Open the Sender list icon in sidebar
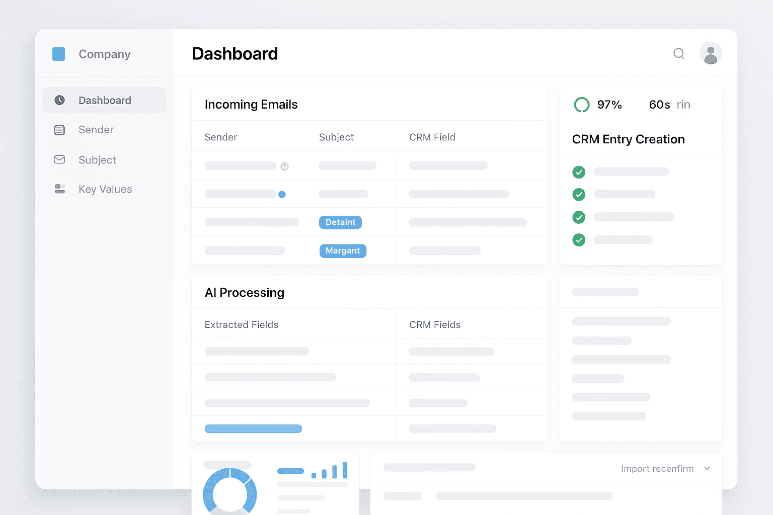 [59, 130]
